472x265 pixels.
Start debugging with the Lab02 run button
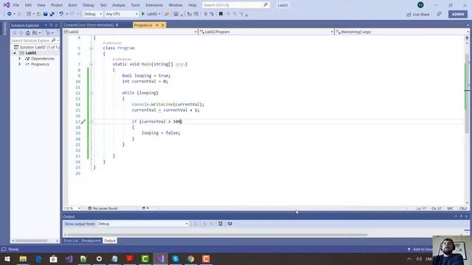(150, 14)
